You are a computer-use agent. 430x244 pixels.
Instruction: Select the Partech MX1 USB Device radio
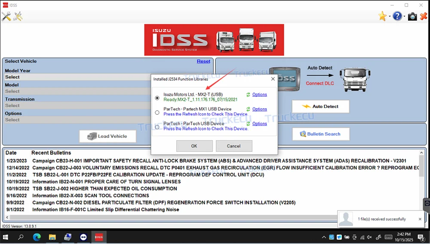157,112
